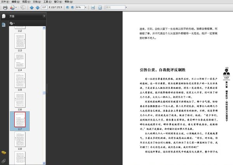Select the highlighted page 117 thumbnail
The image size is (233, 165).
click(20, 119)
